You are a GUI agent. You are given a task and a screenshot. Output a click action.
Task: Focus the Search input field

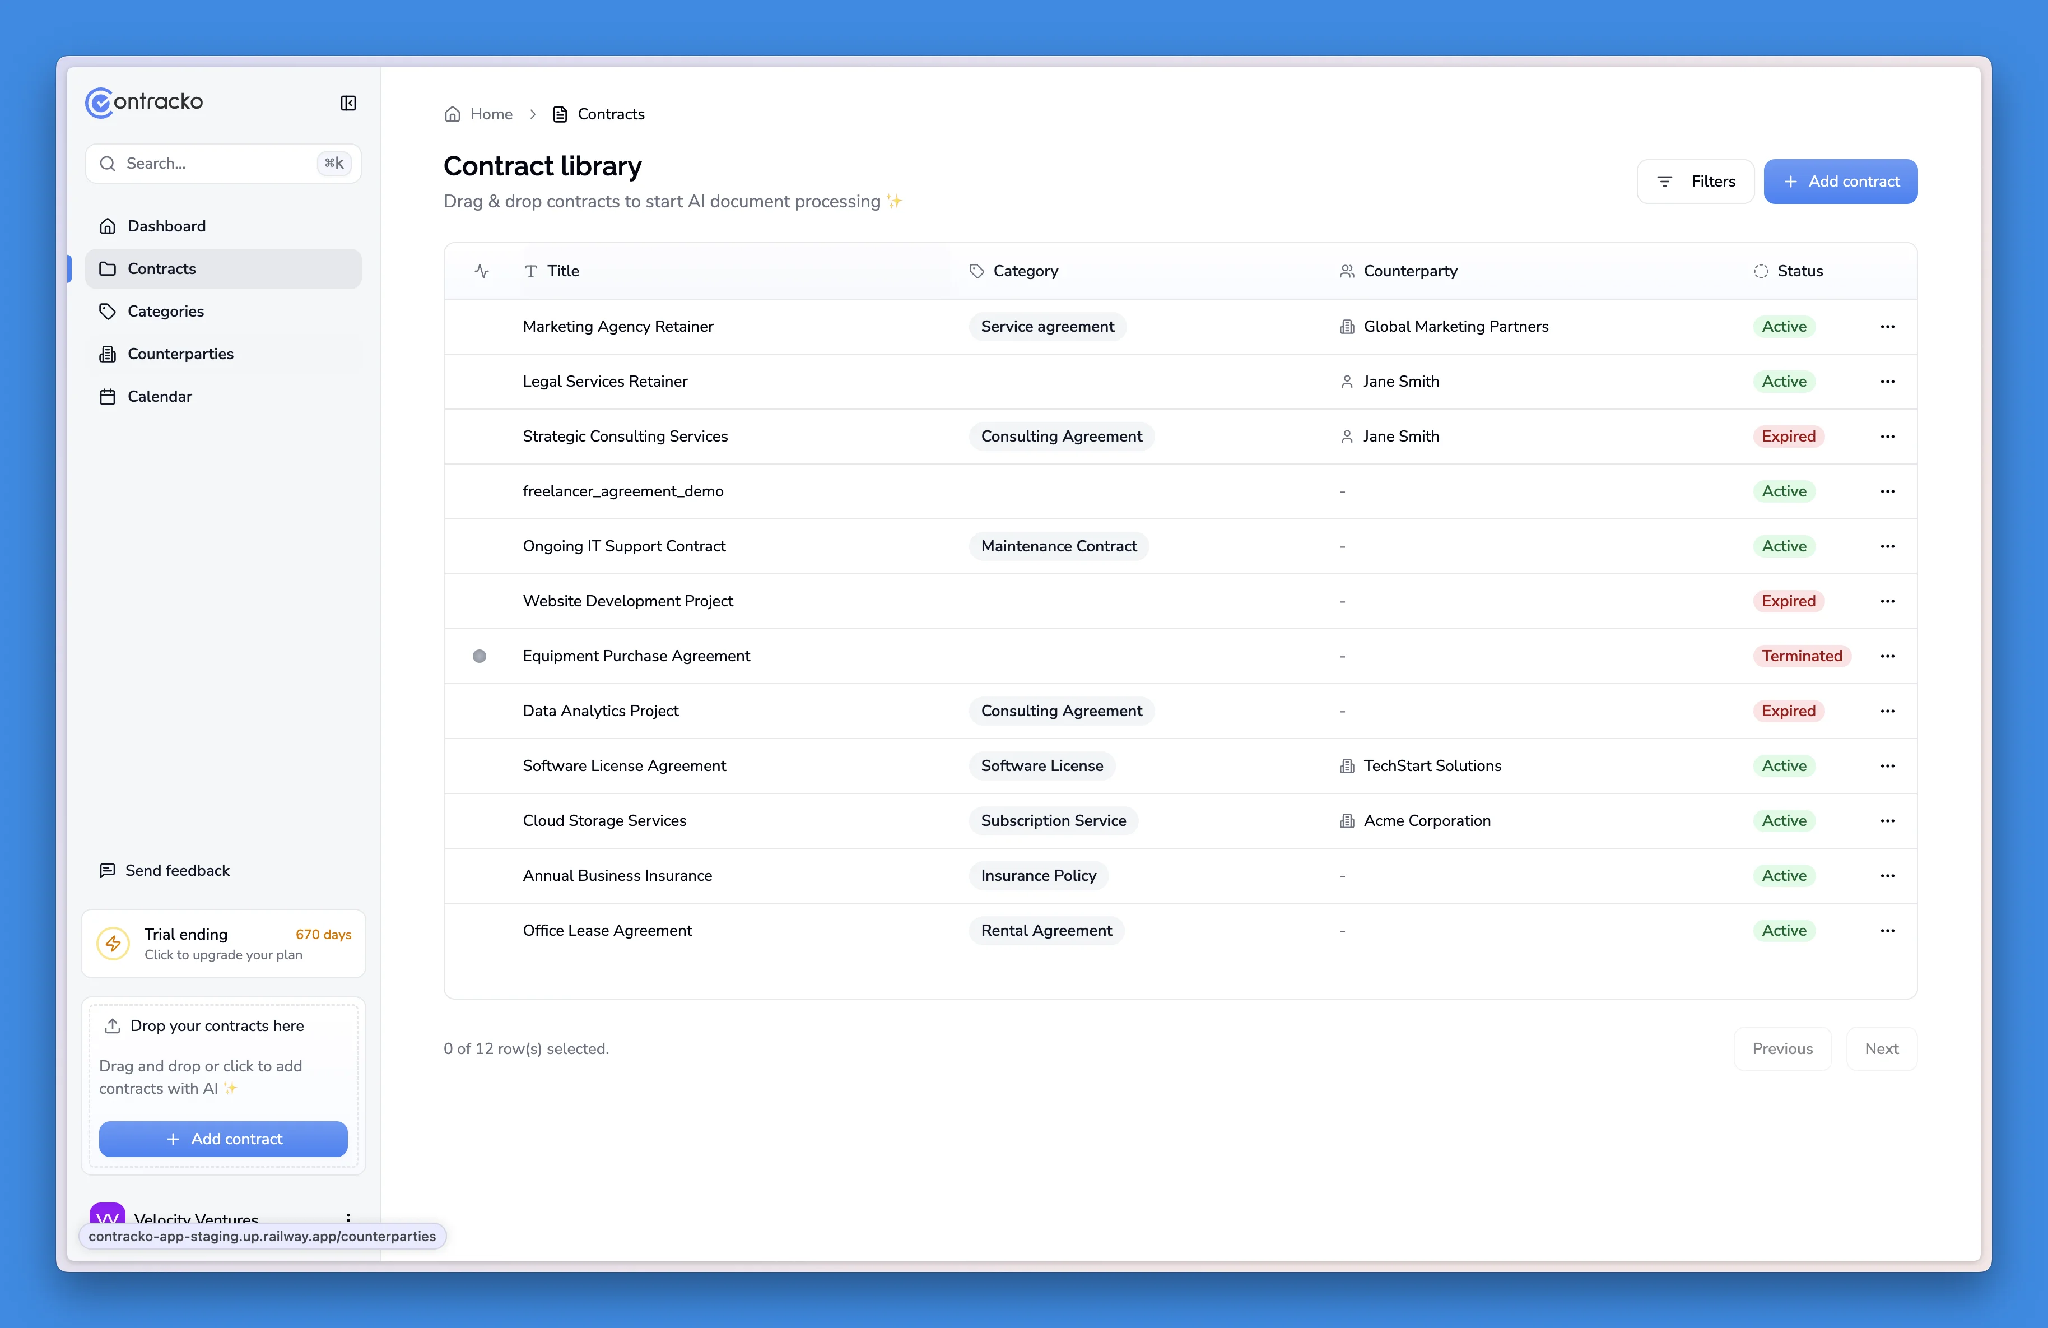[215, 164]
